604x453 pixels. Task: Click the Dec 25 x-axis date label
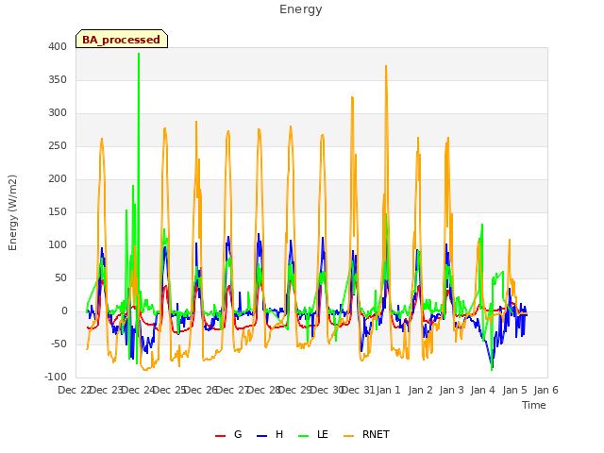[x=170, y=390]
